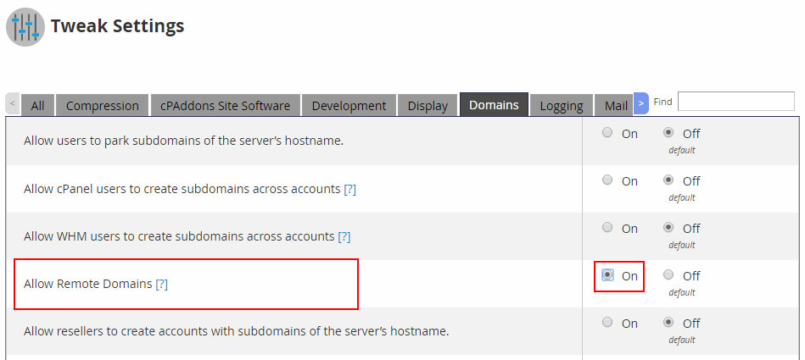
Task: Switch to the All tab
Action: coord(37,106)
